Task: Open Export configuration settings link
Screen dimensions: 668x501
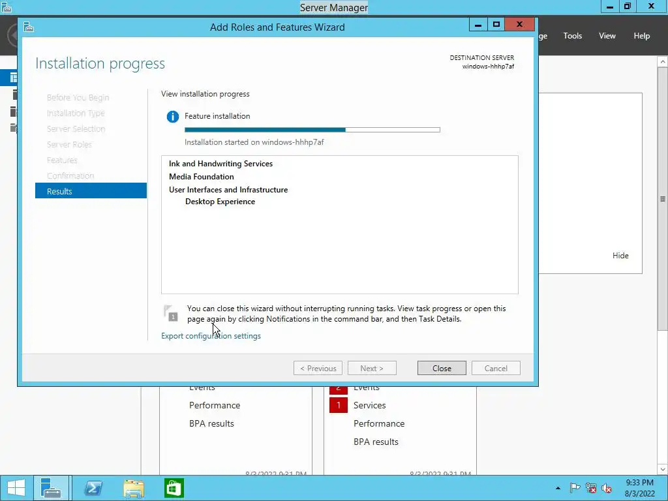Action: click(x=211, y=336)
